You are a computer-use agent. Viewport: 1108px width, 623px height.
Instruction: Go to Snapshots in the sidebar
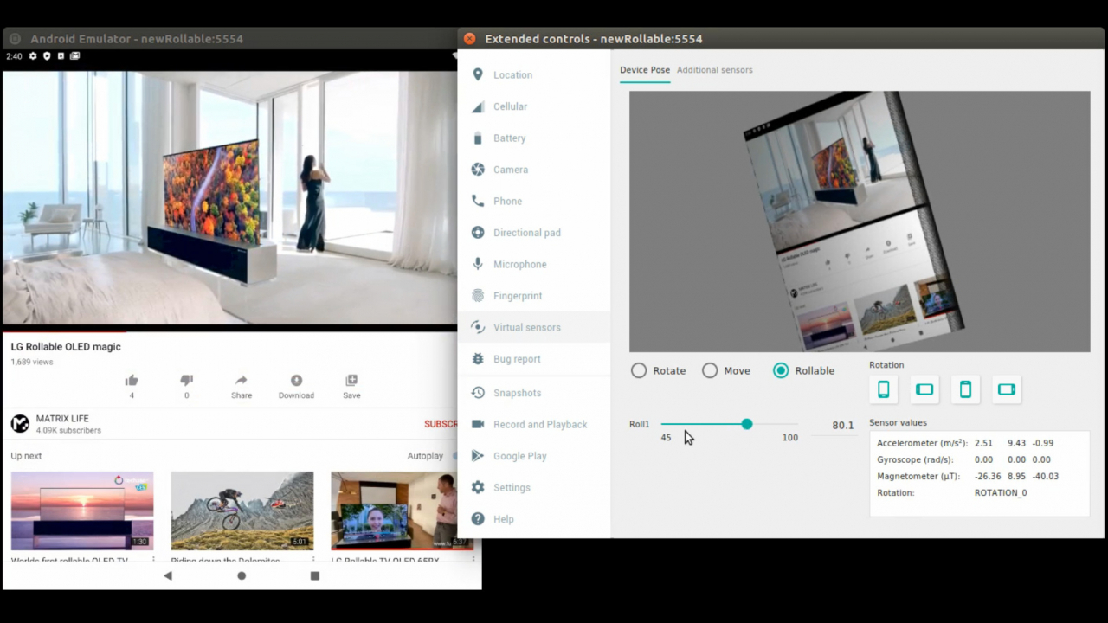coord(534,393)
